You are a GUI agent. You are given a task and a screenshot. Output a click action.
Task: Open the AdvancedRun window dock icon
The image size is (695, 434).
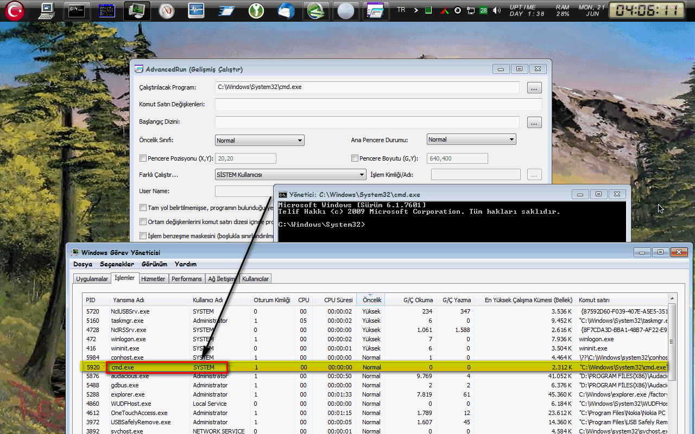375,11
